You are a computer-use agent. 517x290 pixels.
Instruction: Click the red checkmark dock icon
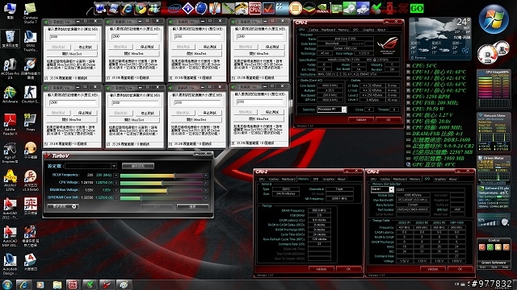[268, 8]
